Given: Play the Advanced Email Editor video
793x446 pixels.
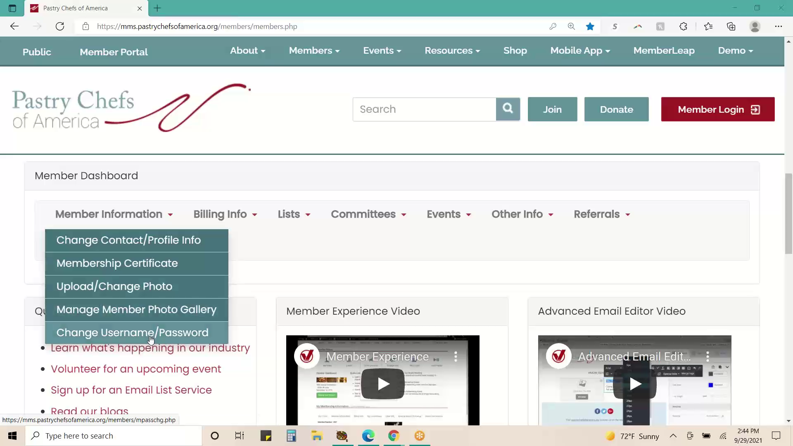Looking at the screenshot, I should [x=635, y=384].
